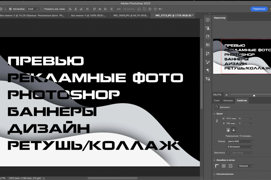Open the 8 бит/канал depth dropdown

pyautogui.click(x=239, y=147)
